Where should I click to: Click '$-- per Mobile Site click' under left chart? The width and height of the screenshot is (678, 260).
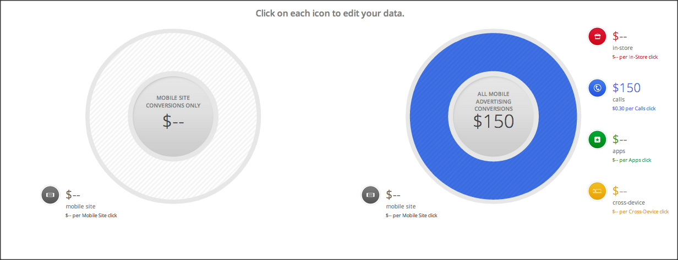coord(91,216)
